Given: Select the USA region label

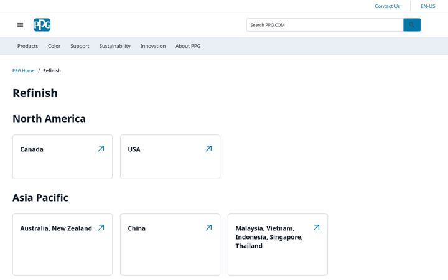Looking at the screenshot, I should click(x=134, y=149).
